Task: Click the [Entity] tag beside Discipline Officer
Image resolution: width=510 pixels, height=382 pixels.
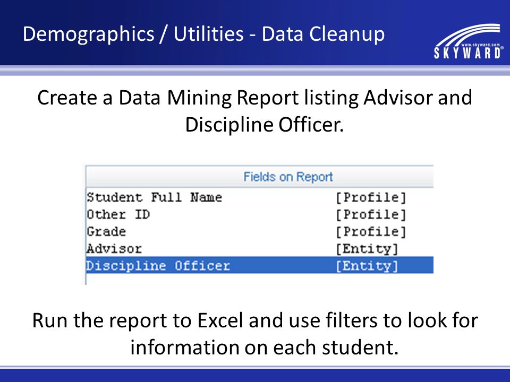Action: pos(367,266)
